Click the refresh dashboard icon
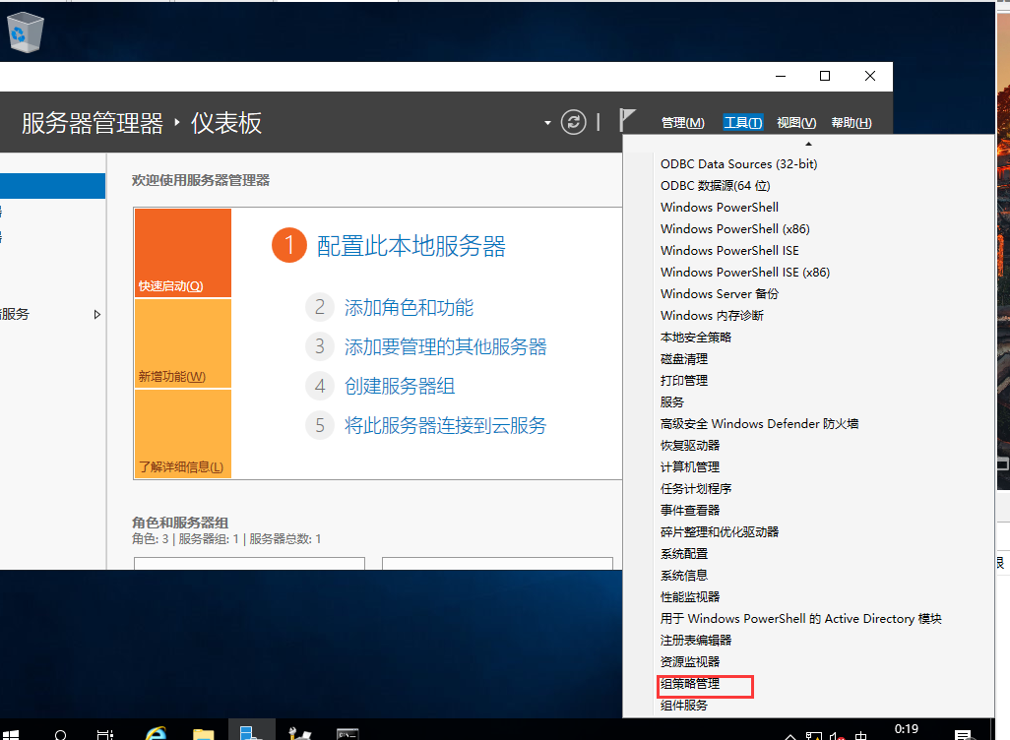Screen dimensions: 1010x740 pyautogui.click(x=573, y=122)
